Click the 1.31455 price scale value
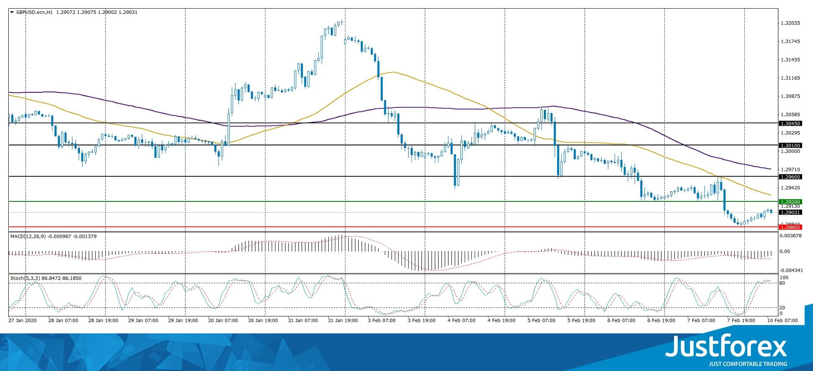 (x=791, y=60)
